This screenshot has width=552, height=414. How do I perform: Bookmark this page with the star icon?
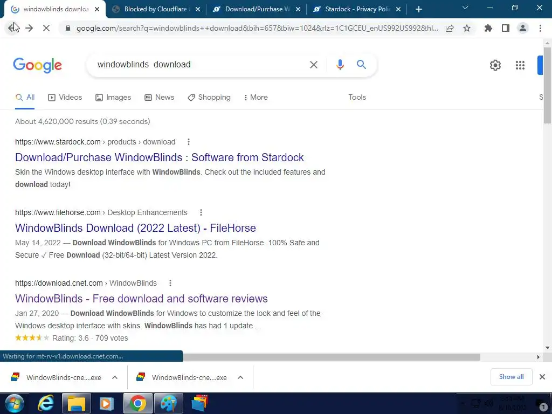[467, 28]
